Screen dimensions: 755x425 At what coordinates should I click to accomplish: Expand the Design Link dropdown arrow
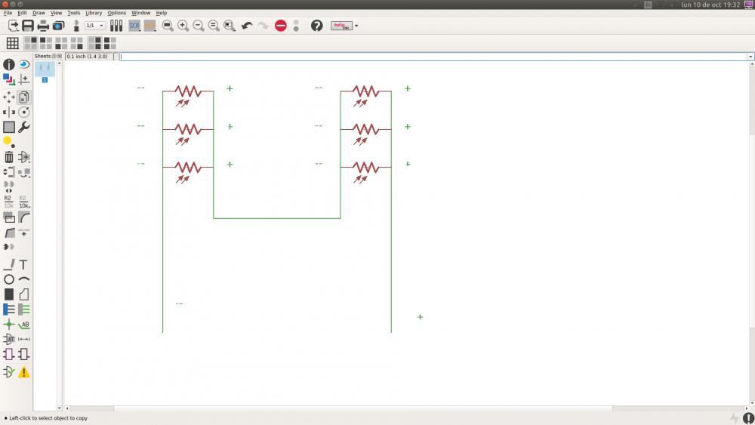pos(356,26)
